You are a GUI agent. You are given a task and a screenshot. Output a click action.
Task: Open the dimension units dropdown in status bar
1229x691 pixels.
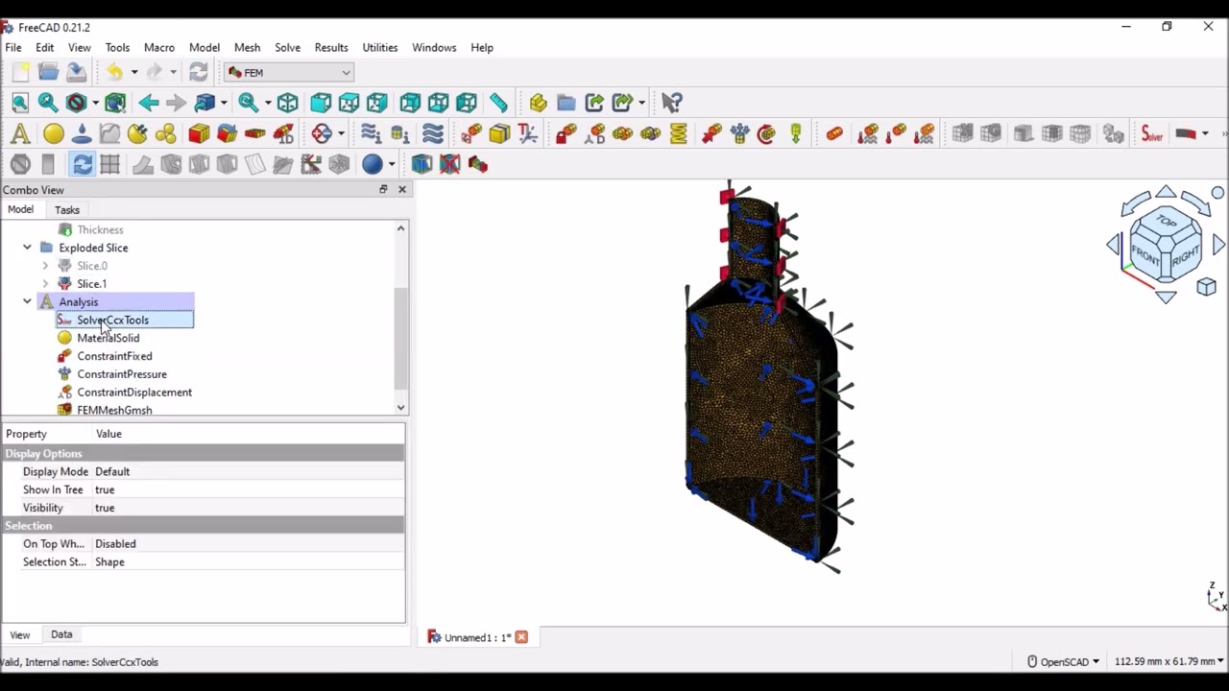[x=1169, y=661]
